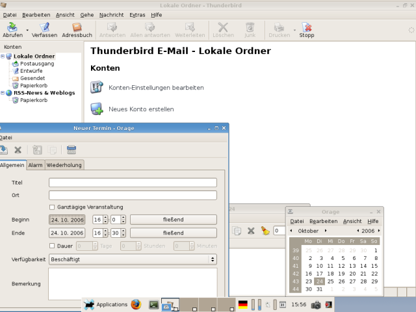
Task: Click the broom clear icon in background window
Action: pyautogui.click(x=265, y=231)
